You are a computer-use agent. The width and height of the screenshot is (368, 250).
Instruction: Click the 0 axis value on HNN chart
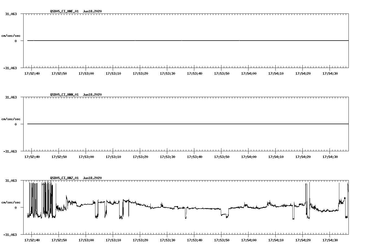point(16,124)
